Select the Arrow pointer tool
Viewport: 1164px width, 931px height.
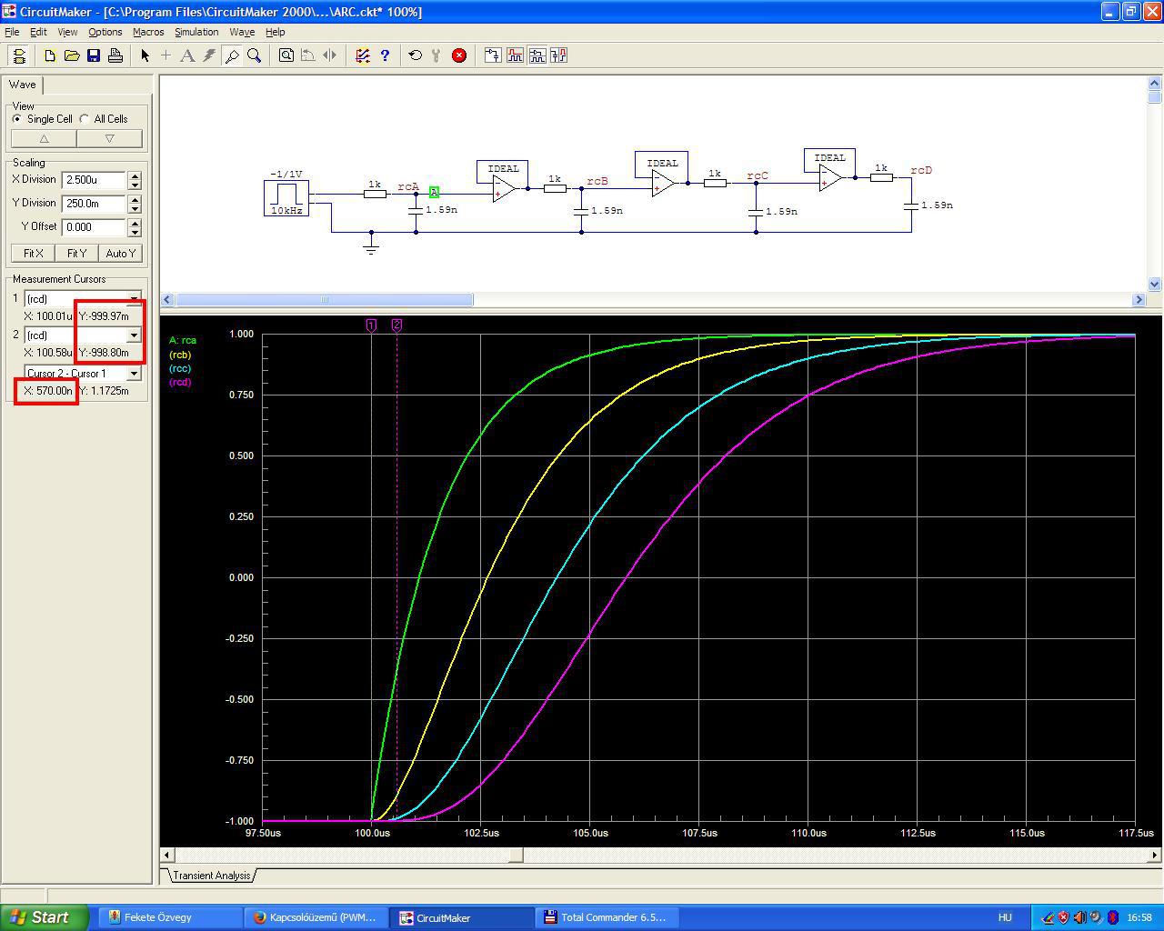145,55
